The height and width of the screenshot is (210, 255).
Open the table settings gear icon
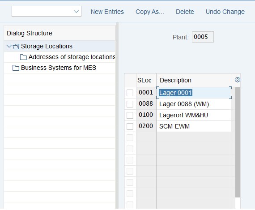coord(237,80)
